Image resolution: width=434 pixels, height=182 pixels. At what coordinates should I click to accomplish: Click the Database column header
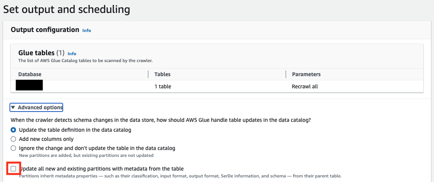tap(29, 74)
